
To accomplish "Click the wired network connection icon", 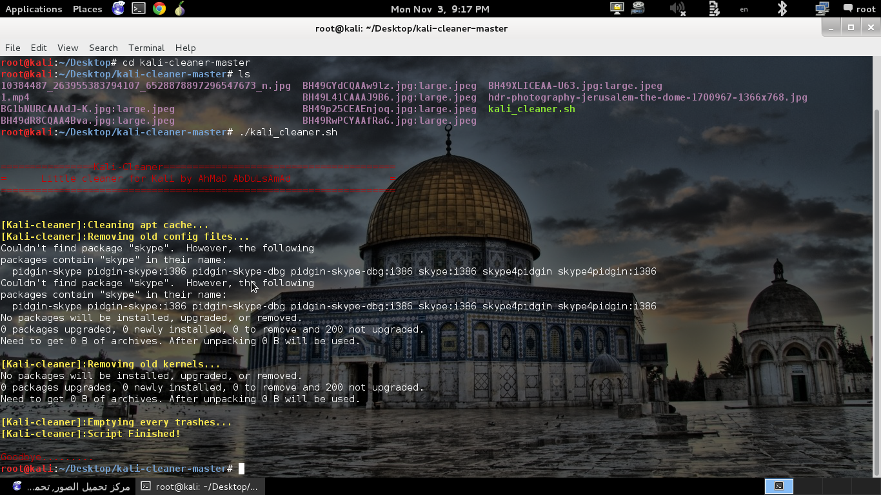I will [822, 8].
